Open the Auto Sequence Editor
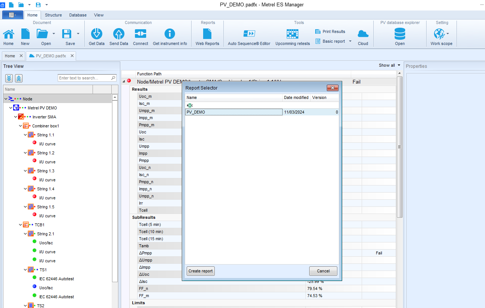 tap(249, 34)
